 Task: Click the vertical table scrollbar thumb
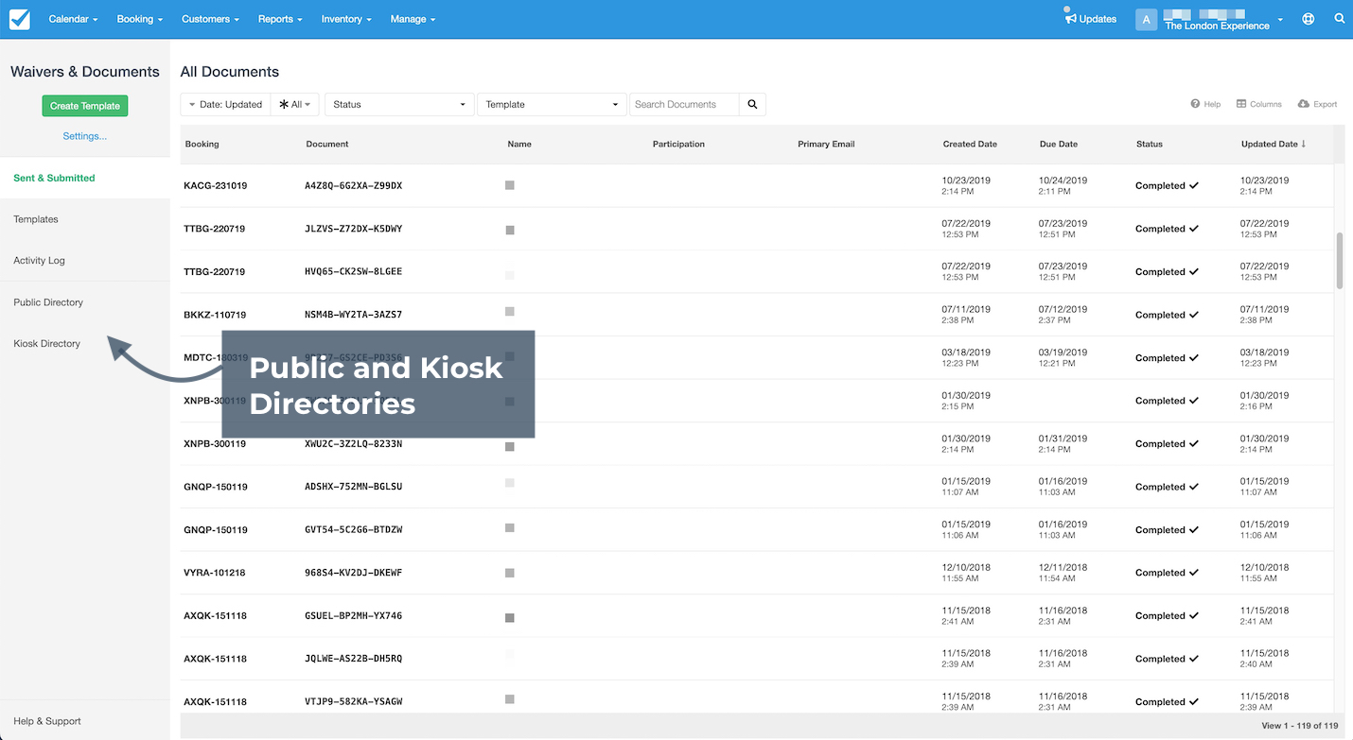[x=1340, y=260]
